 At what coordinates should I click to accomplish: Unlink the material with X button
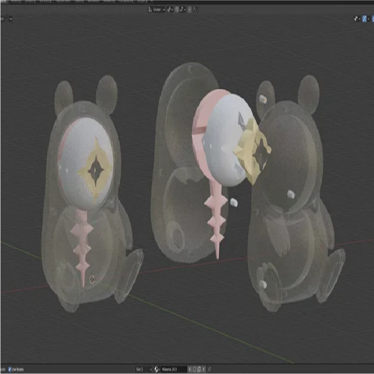[203, 369]
